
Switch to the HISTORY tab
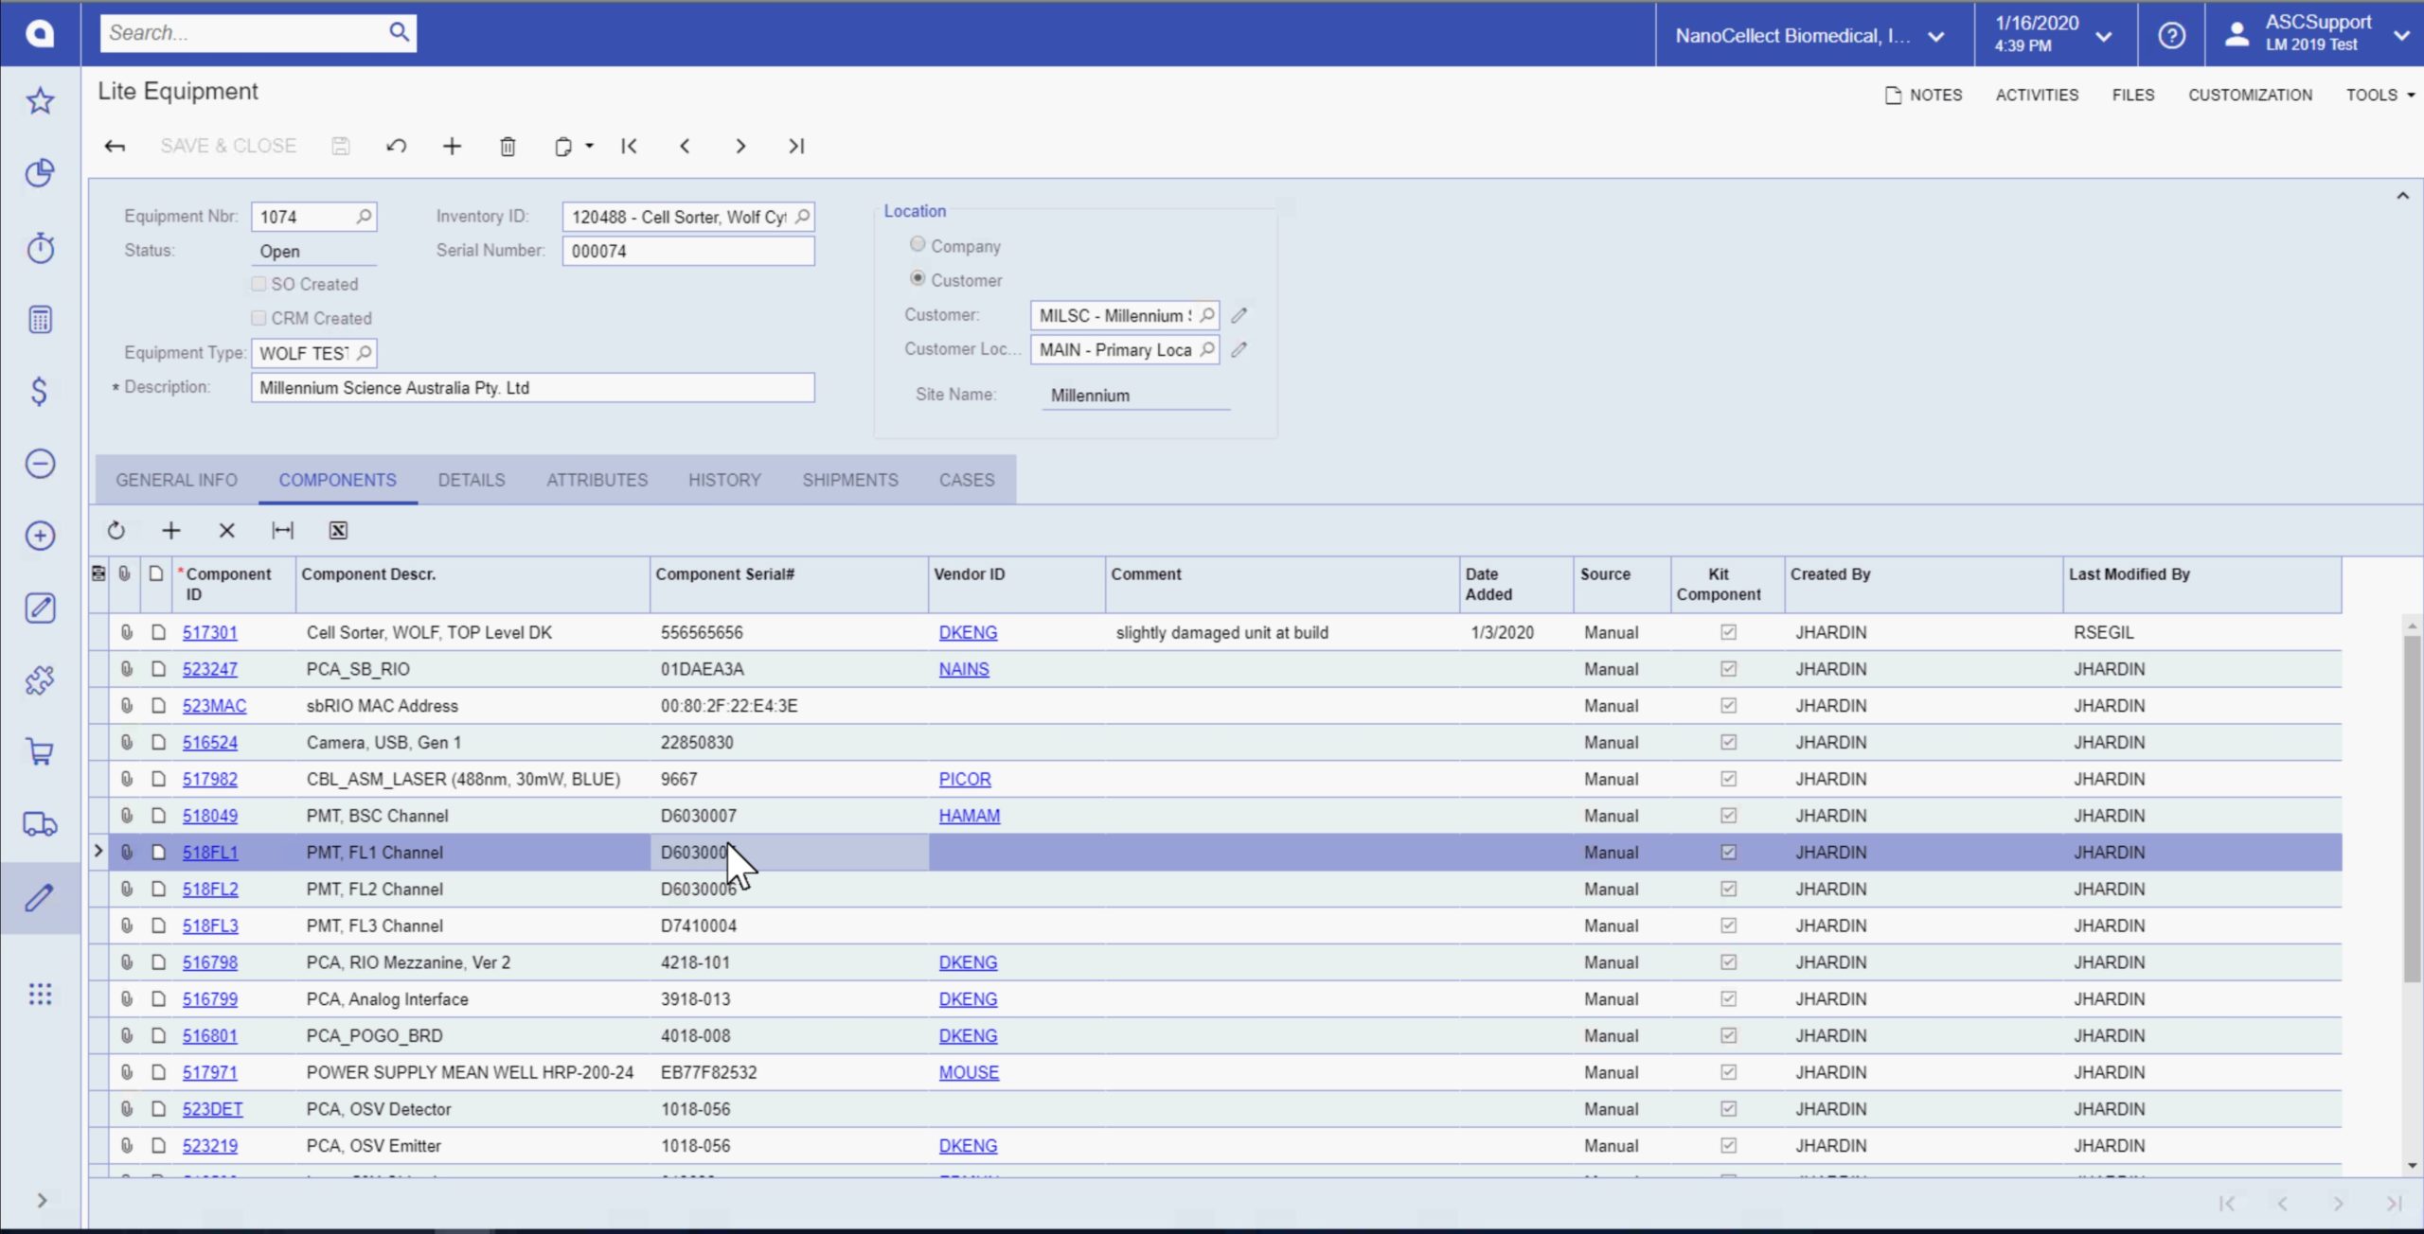(x=724, y=480)
